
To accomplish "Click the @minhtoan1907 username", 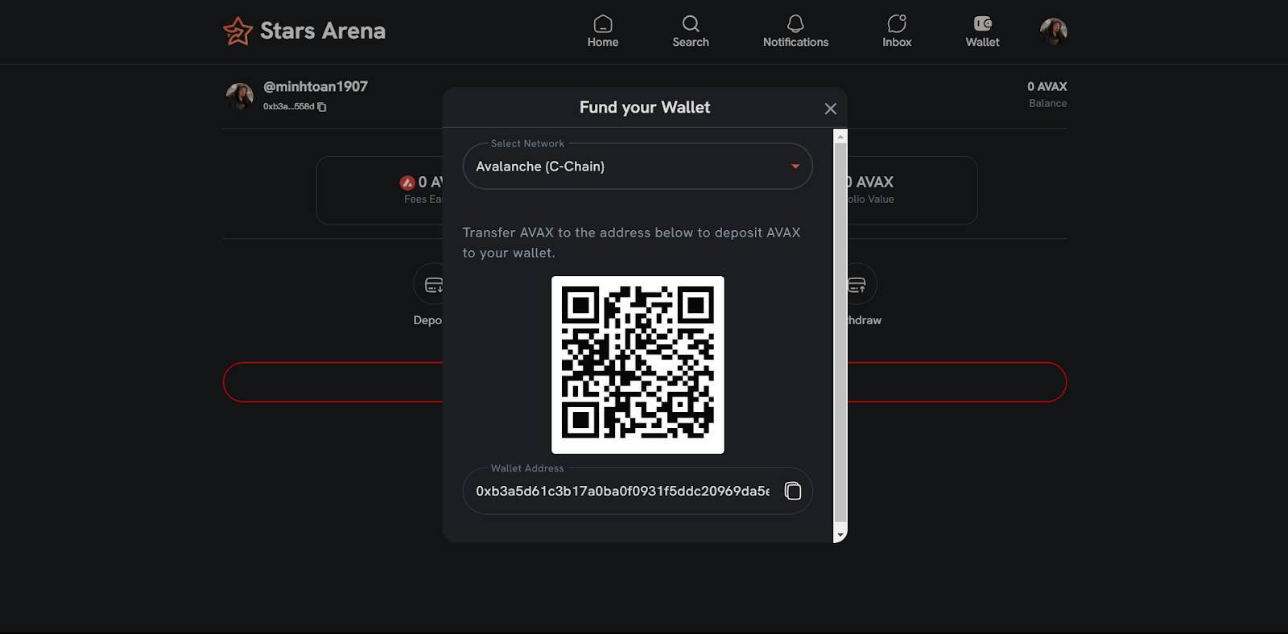I will [316, 86].
